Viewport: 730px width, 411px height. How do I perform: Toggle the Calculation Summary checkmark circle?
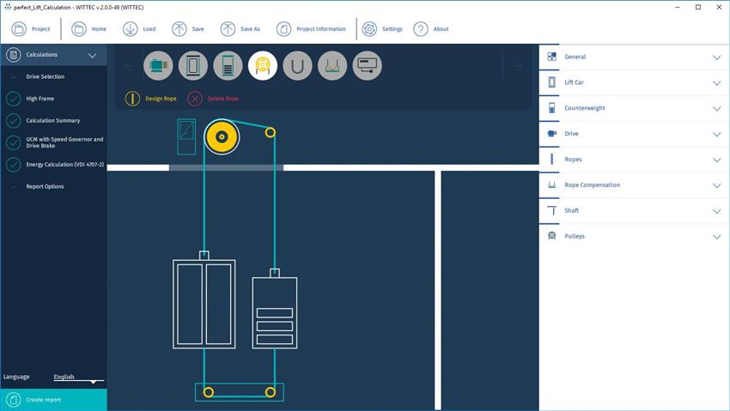[x=13, y=120]
